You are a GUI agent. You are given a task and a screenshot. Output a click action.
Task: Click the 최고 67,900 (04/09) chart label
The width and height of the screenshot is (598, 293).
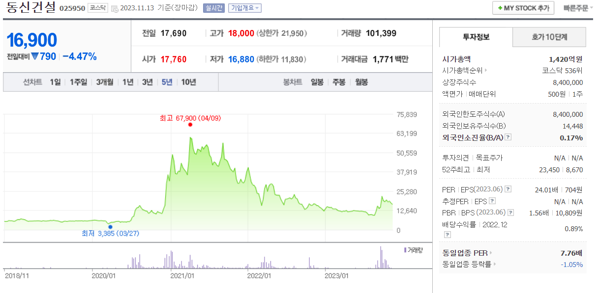coord(190,118)
